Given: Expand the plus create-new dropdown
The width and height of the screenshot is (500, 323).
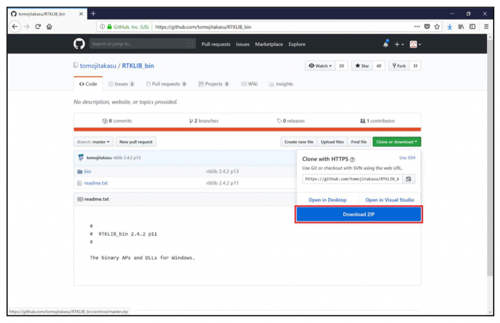Looking at the screenshot, I should click(x=399, y=44).
